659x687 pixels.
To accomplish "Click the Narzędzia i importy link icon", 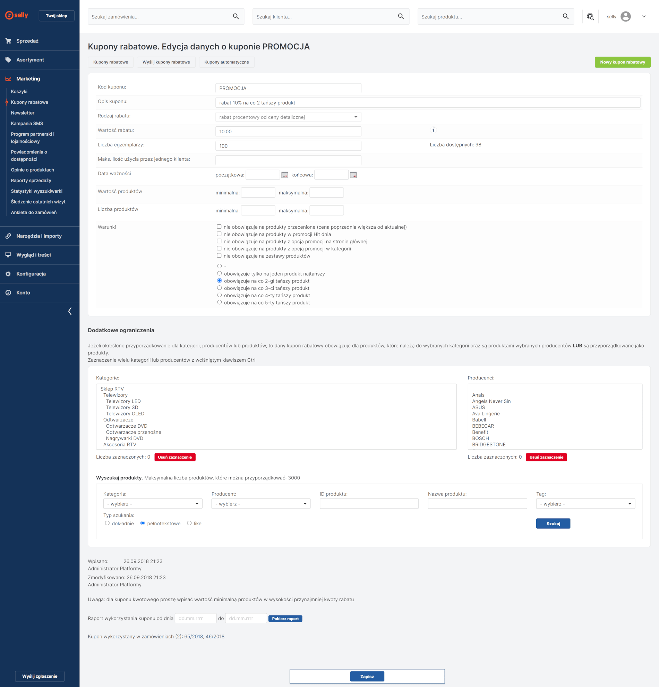I will click(8, 236).
